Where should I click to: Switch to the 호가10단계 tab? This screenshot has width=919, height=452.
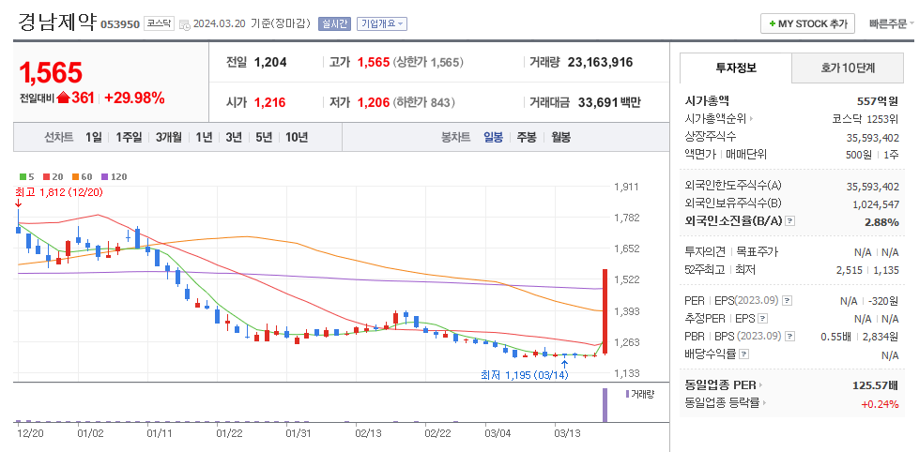[x=848, y=68]
